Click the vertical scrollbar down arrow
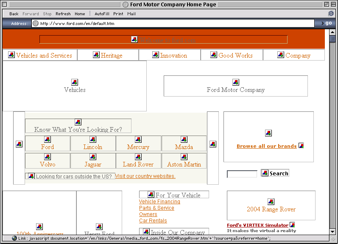Image resolution: width=338 pixels, height=244 pixels. (x=332, y=232)
